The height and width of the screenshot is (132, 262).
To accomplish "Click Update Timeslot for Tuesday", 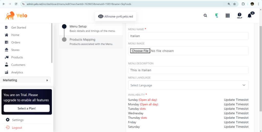I will (236, 109).
